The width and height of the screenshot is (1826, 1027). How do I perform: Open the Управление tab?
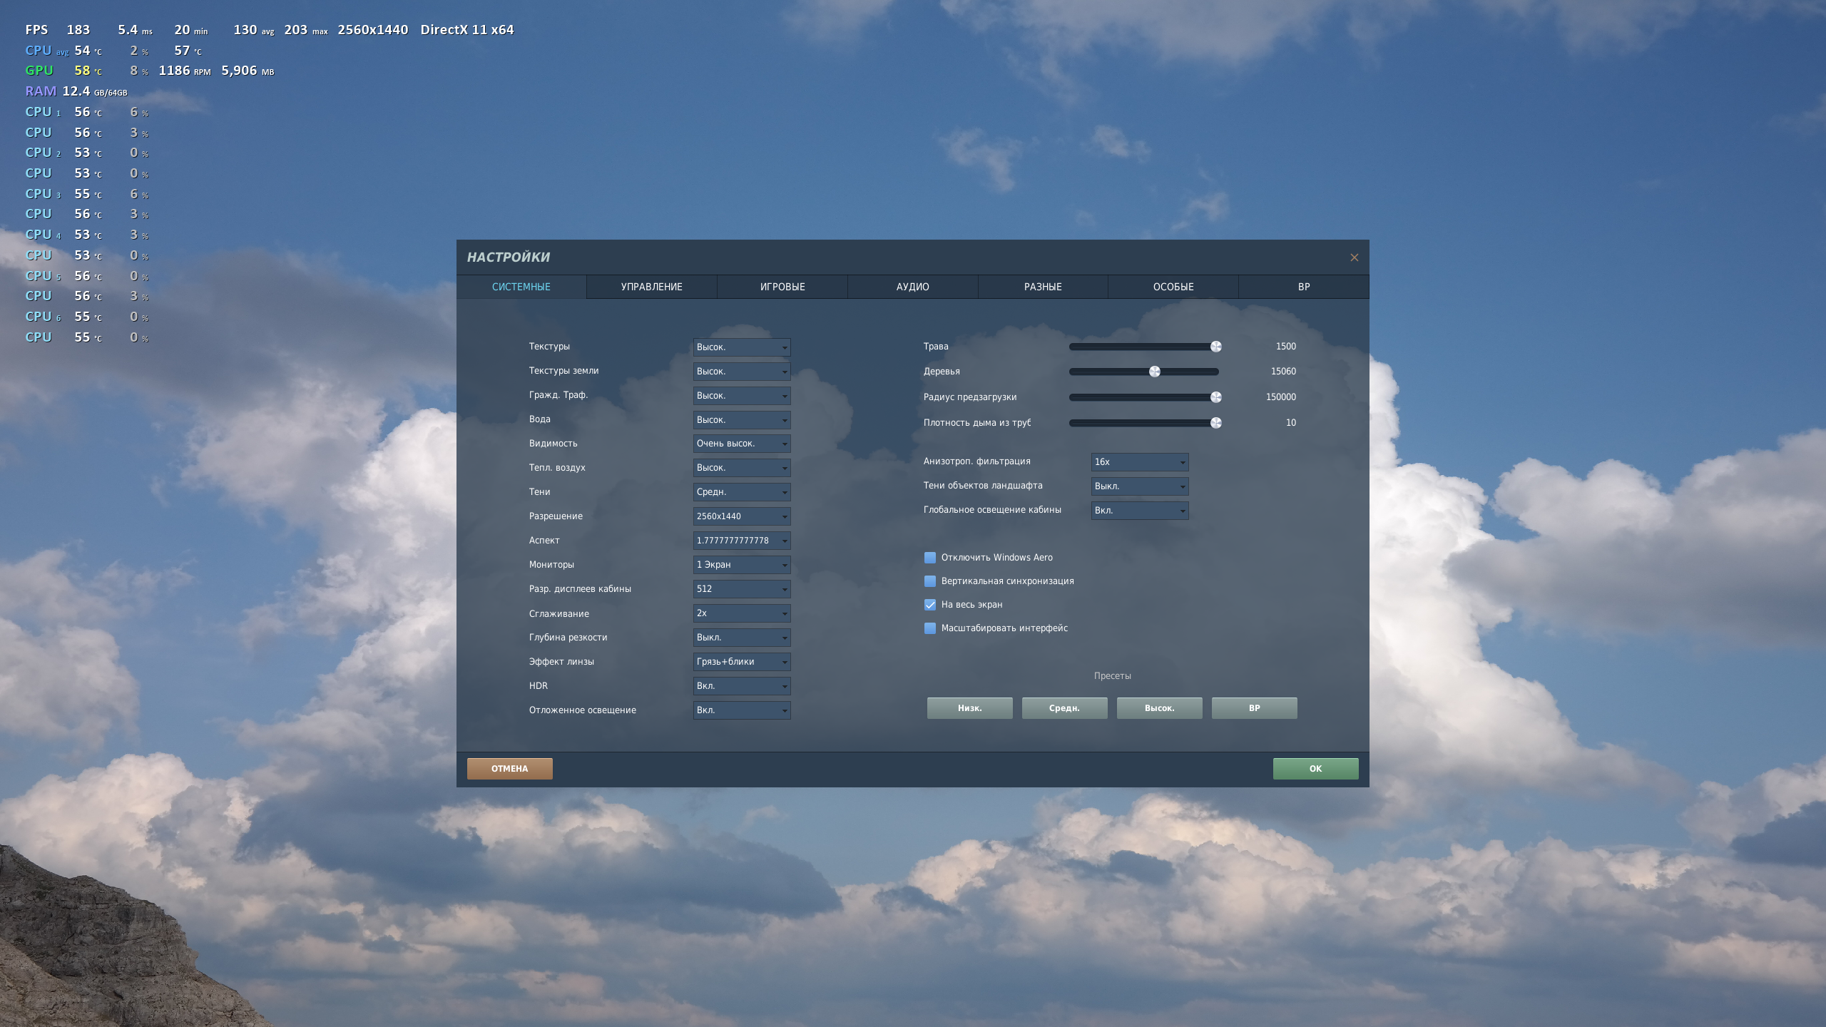click(651, 287)
